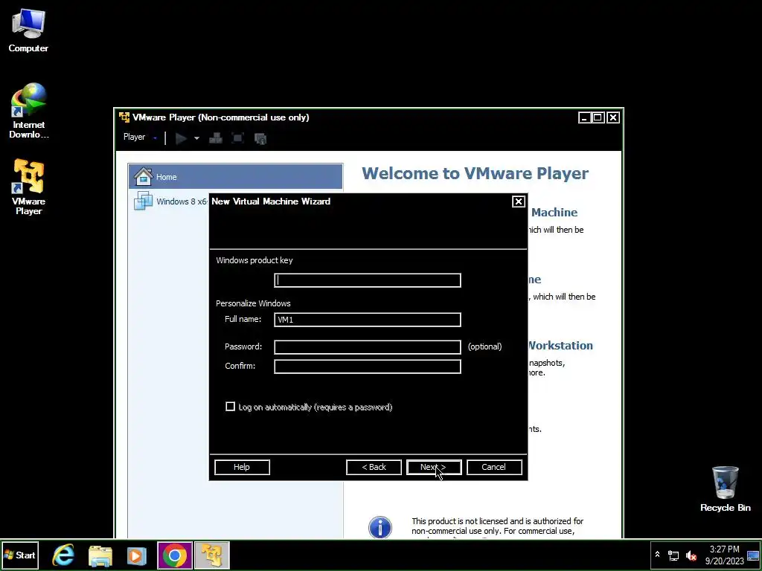Screen dimensions: 762x571
Task: Open Google Chrome from the taskbar
Action: [174, 555]
